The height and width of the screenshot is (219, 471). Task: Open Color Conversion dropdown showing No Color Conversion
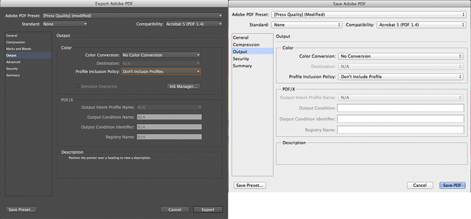(x=161, y=55)
